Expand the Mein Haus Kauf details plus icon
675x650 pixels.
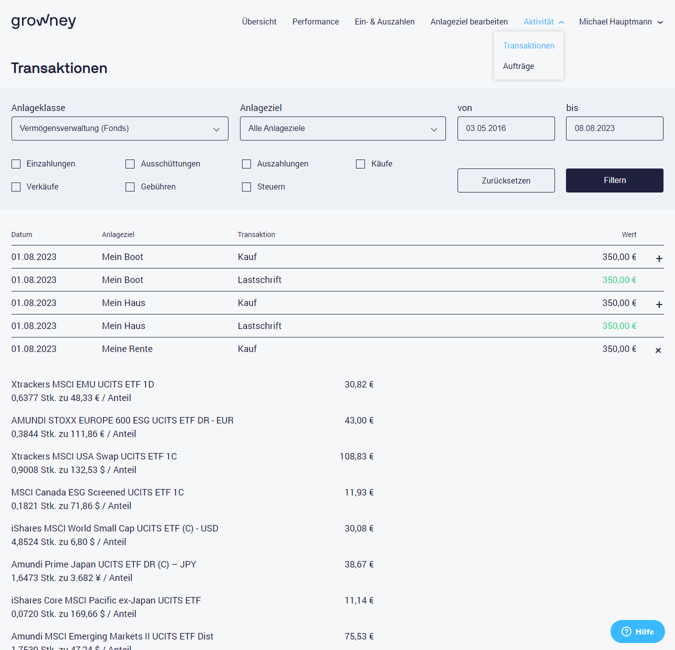pyautogui.click(x=659, y=304)
